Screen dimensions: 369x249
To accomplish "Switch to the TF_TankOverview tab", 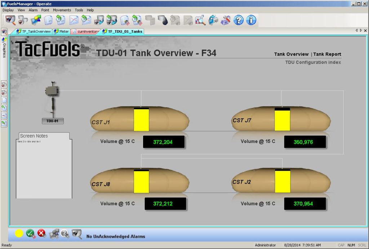I will 34,32.
